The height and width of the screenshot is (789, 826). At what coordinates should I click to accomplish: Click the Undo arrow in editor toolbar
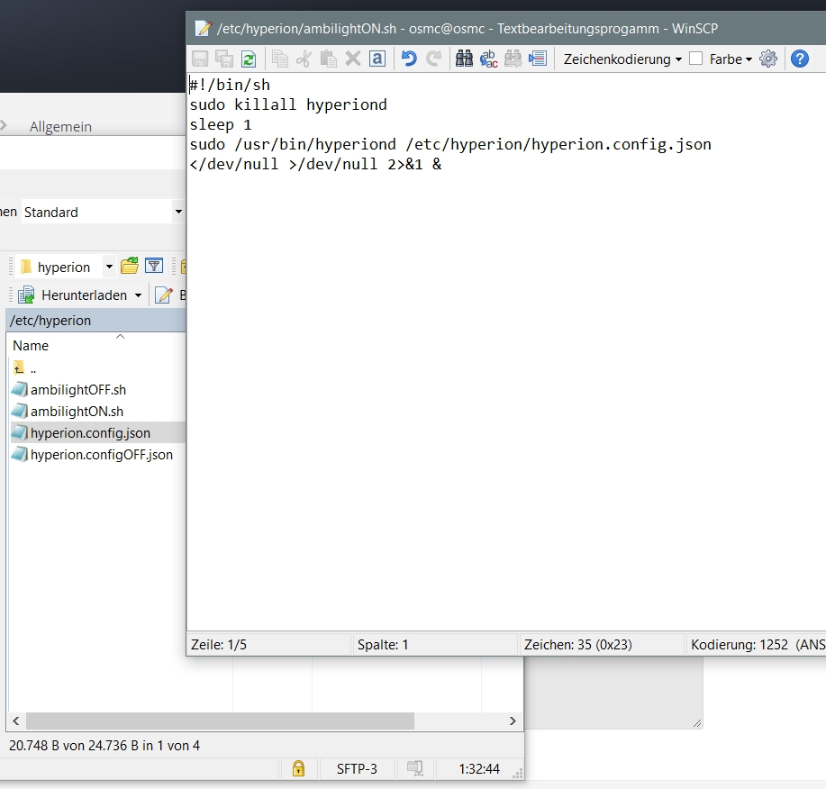409,59
